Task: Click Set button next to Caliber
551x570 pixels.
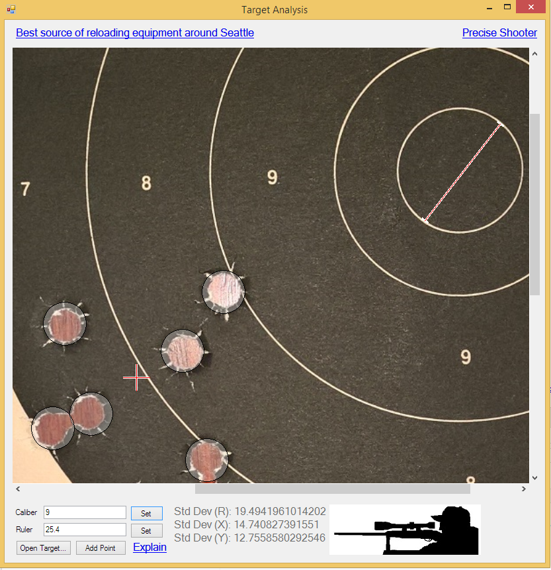Action: 146,513
